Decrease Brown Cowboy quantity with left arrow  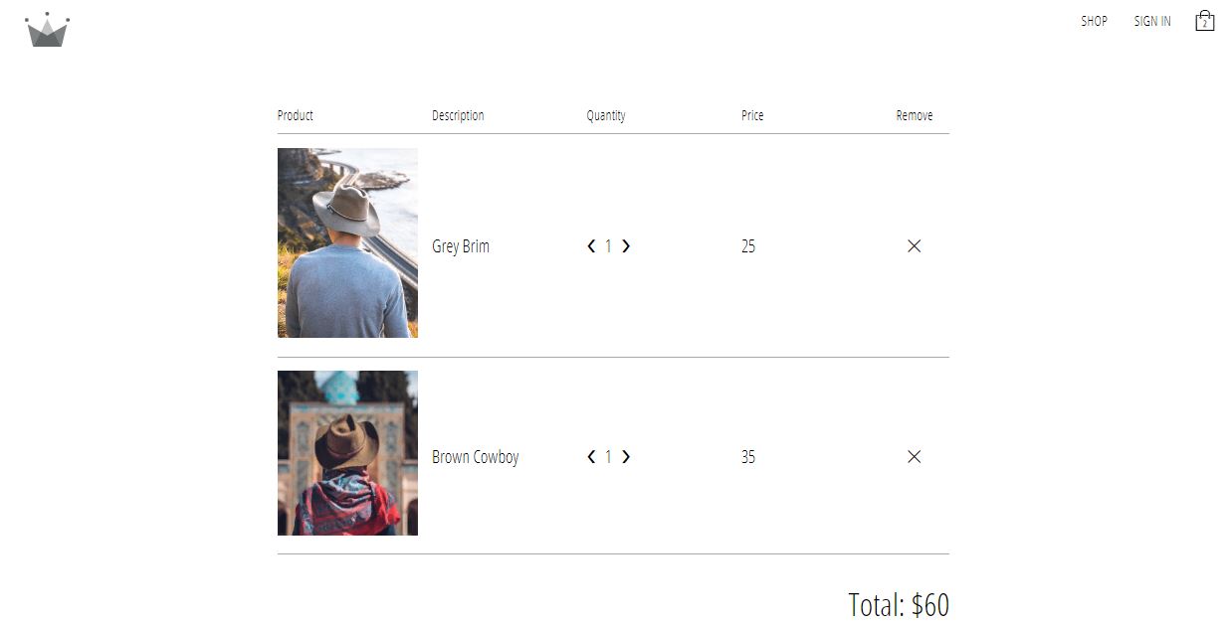(592, 457)
